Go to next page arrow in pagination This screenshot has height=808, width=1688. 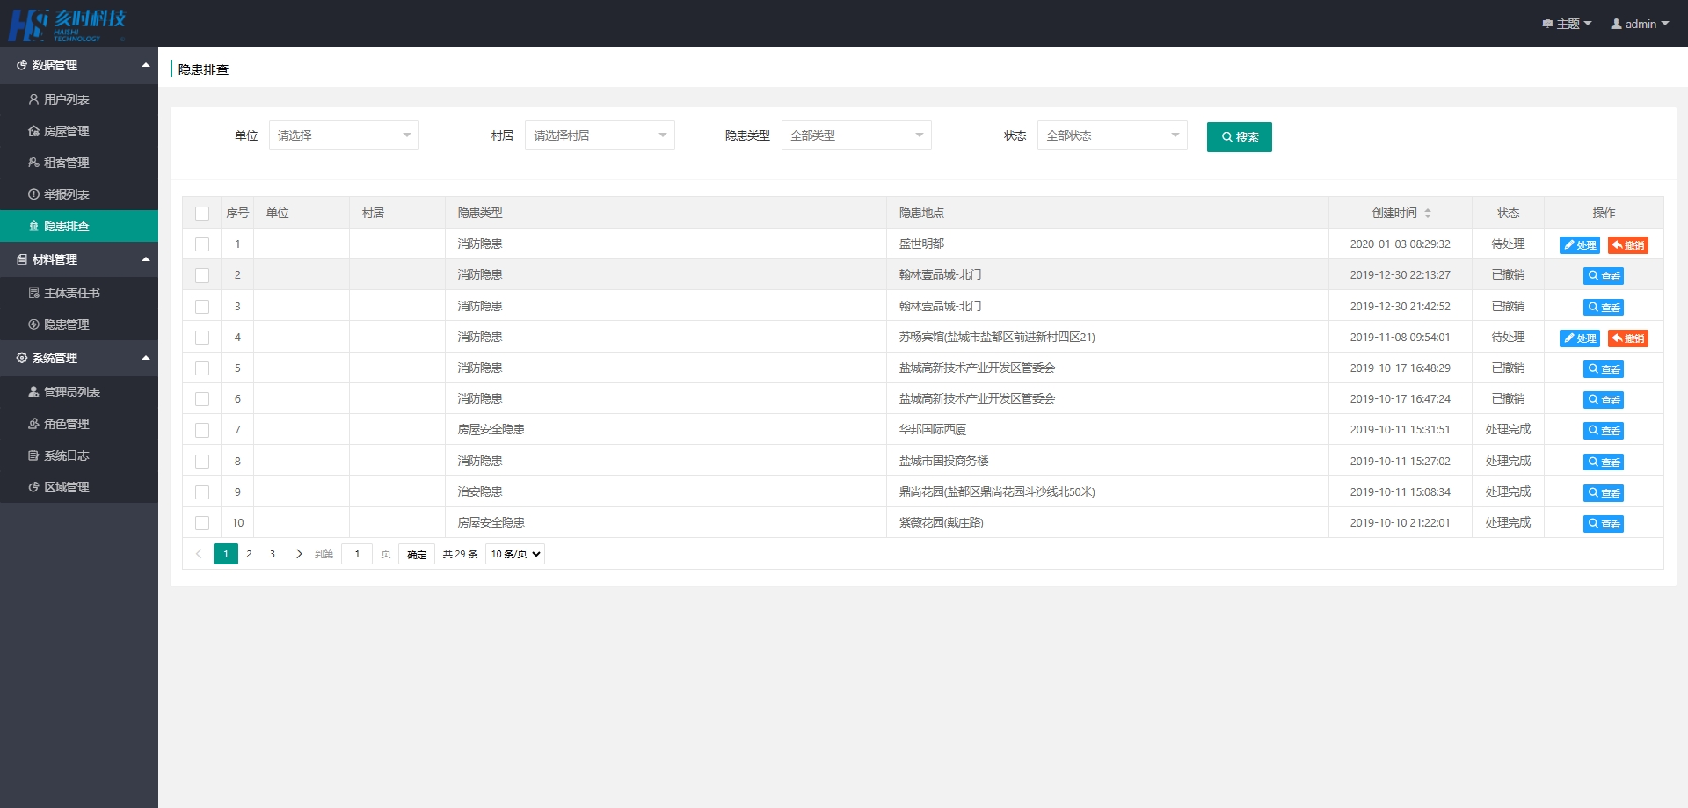point(299,554)
